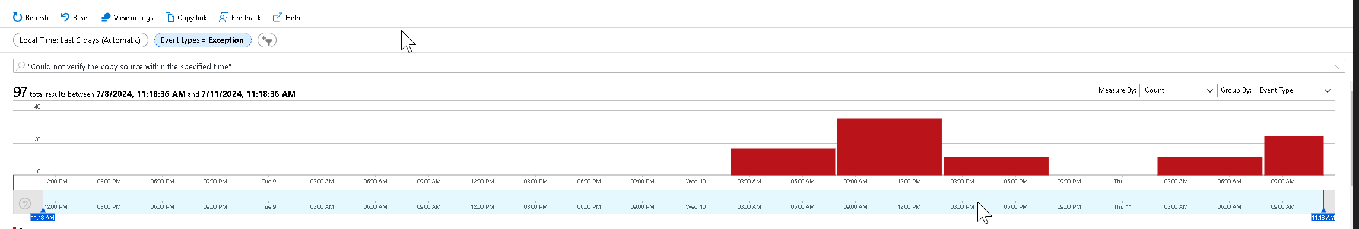
Task: Select the red bar starting at Wed 03:00 AM
Action: click(783, 161)
